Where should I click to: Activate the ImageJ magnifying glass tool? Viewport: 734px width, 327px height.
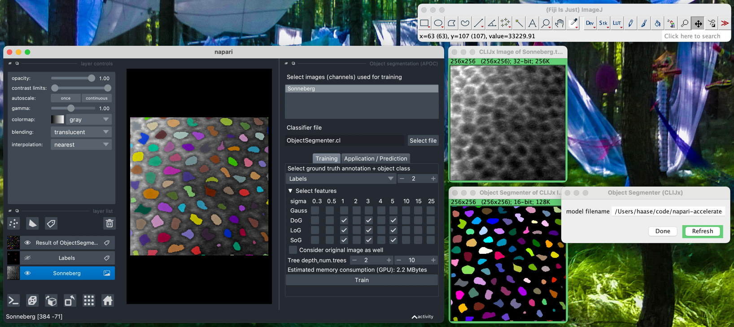tap(546, 23)
